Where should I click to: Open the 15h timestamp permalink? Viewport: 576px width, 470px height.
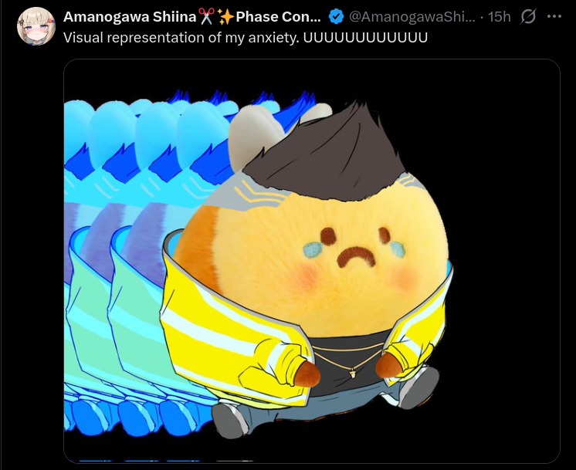tap(500, 16)
